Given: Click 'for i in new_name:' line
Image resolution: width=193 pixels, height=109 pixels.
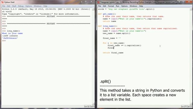Looking at the screenshot, I should coord(114,43).
